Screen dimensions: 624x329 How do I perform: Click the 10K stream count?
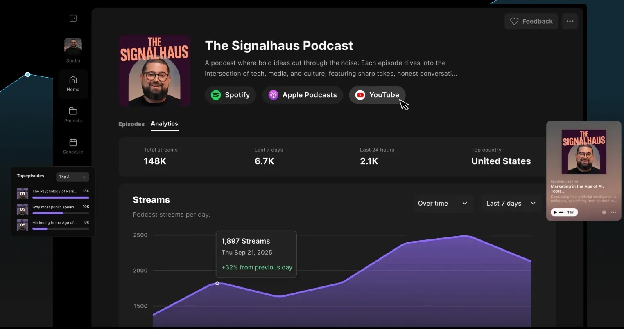pyautogui.click(x=86, y=206)
